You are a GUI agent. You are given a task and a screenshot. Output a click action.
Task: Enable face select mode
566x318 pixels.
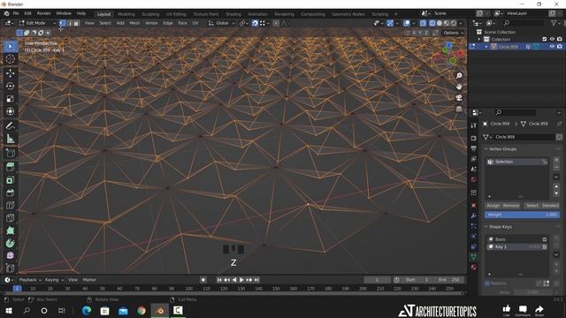76,23
